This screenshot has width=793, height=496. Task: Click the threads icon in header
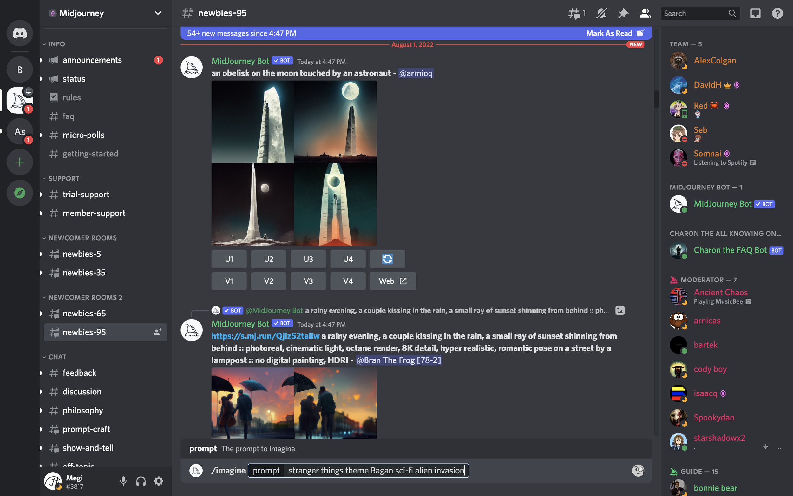(x=574, y=13)
